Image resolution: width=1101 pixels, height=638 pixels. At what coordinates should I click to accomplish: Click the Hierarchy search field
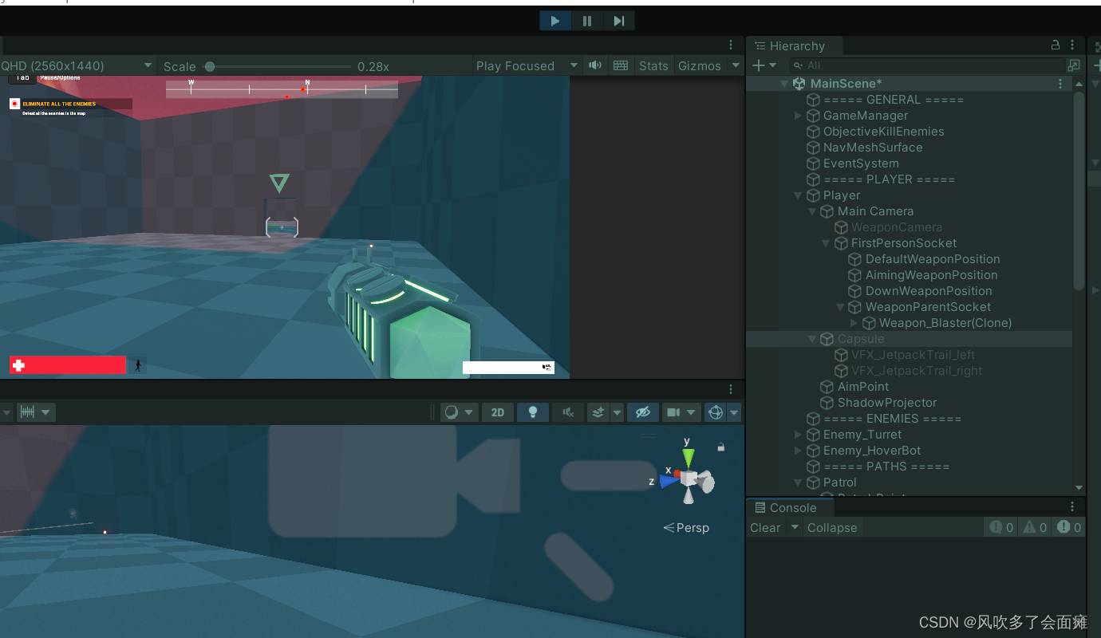(x=927, y=65)
